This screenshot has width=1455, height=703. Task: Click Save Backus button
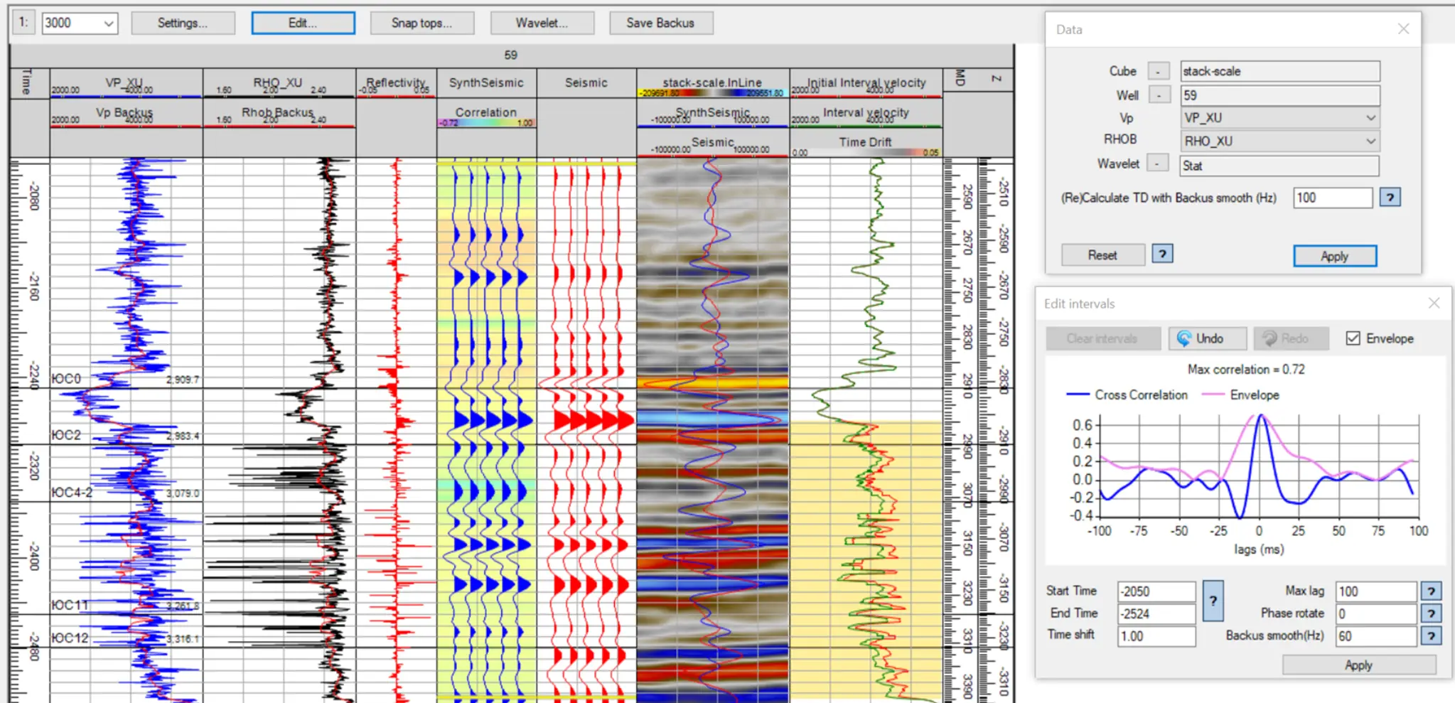pos(660,23)
